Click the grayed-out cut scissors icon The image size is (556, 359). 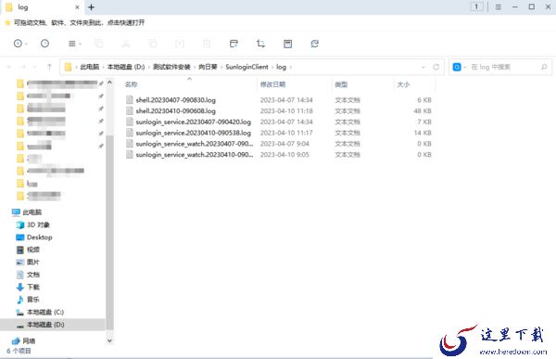pyautogui.click(x=126, y=44)
